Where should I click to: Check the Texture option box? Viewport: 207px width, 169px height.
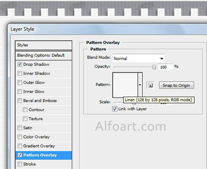[x=25, y=119]
